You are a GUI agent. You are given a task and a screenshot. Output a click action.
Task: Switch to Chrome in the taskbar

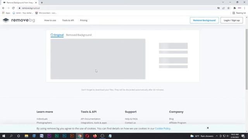79,136
